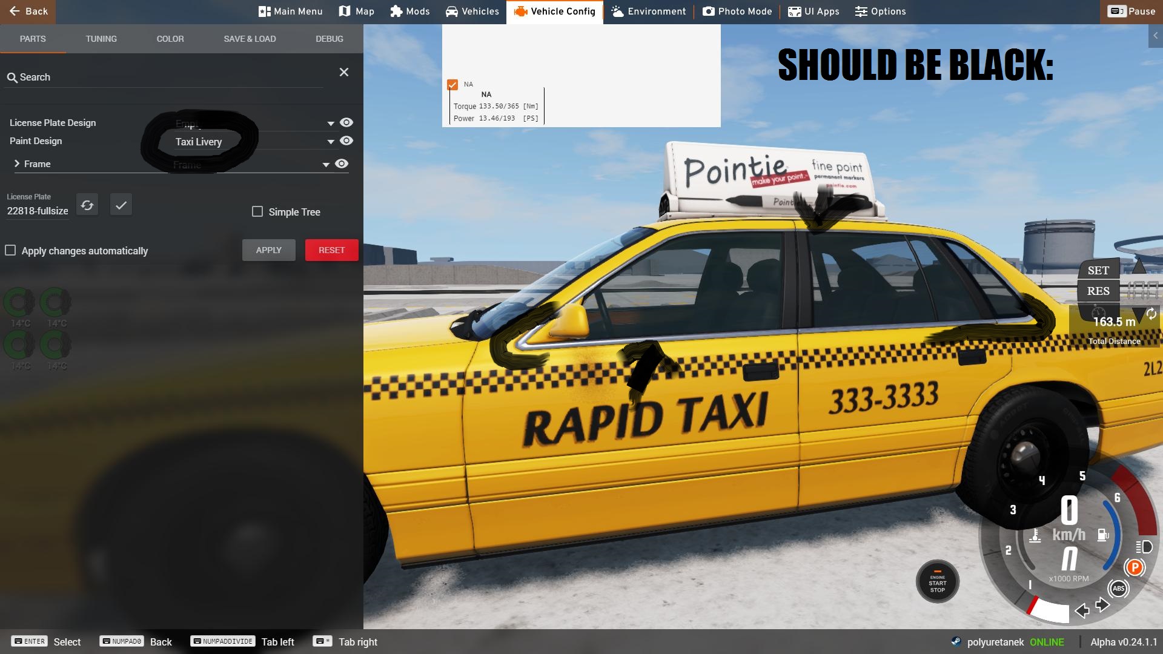This screenshot has width=1163, height=654.
Task: Enable the Simple Tree checkbox
Action: click(x=257, y=212)
